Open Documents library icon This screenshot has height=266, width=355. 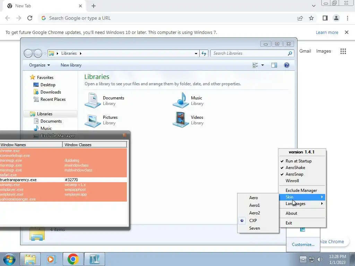tap(93, 100)
